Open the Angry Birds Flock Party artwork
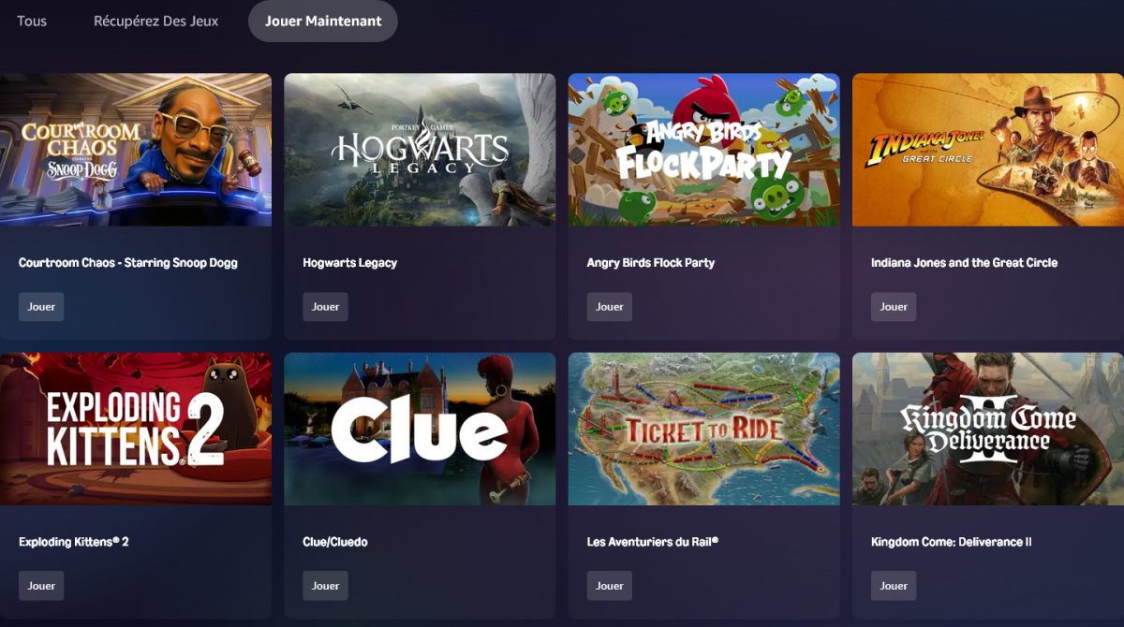Viewport: 1124px width, 627px height. (704, 150)
